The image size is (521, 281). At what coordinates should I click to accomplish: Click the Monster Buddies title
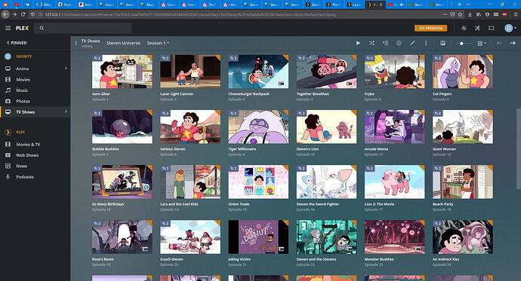pos(379,259)
